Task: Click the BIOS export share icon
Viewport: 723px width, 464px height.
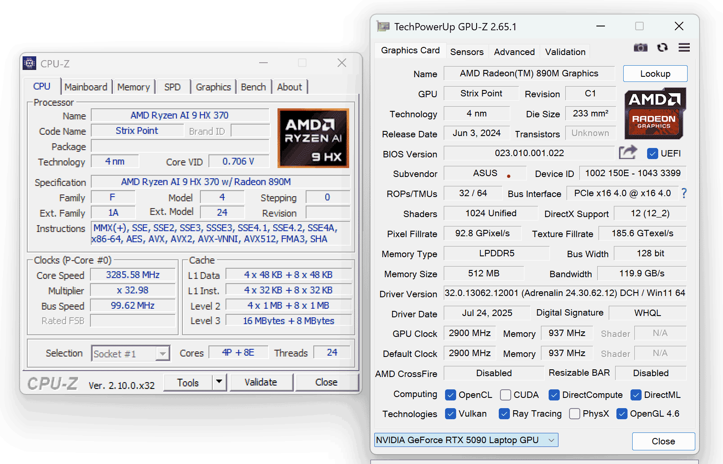Action: pyautogui.click(x=628, y=152)
